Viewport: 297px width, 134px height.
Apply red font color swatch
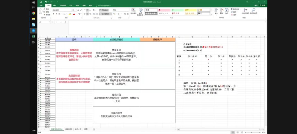[x=74, y=14]
